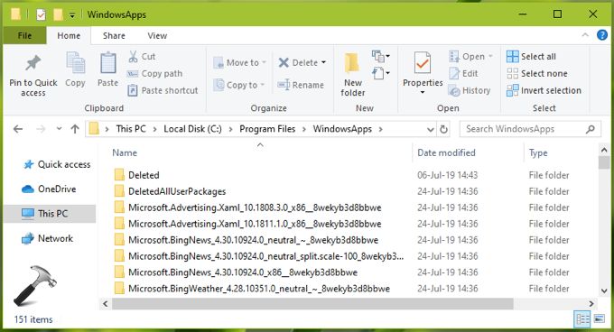Screen dimensions: 614x332
Task: Click the Cut scissors icon
Action: pos(133,56)
